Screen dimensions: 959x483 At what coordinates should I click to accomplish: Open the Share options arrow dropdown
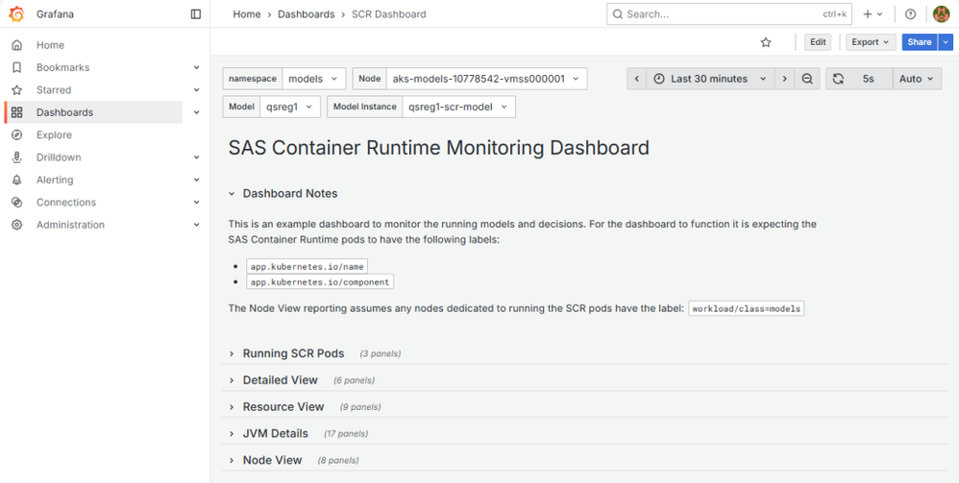coord(947,42)
